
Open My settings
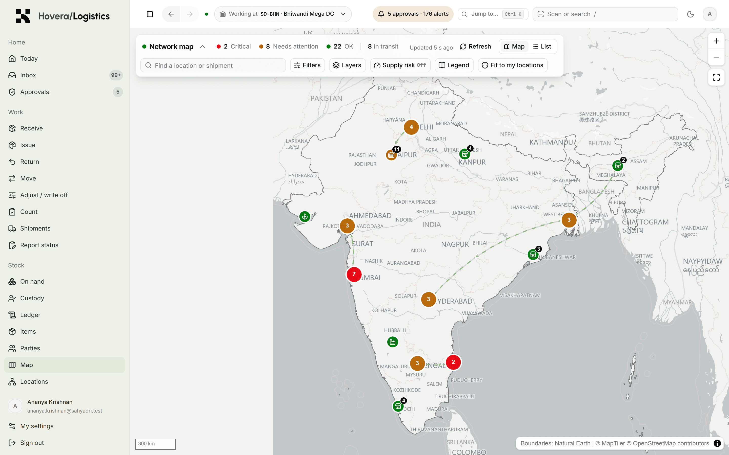(65, 426)
